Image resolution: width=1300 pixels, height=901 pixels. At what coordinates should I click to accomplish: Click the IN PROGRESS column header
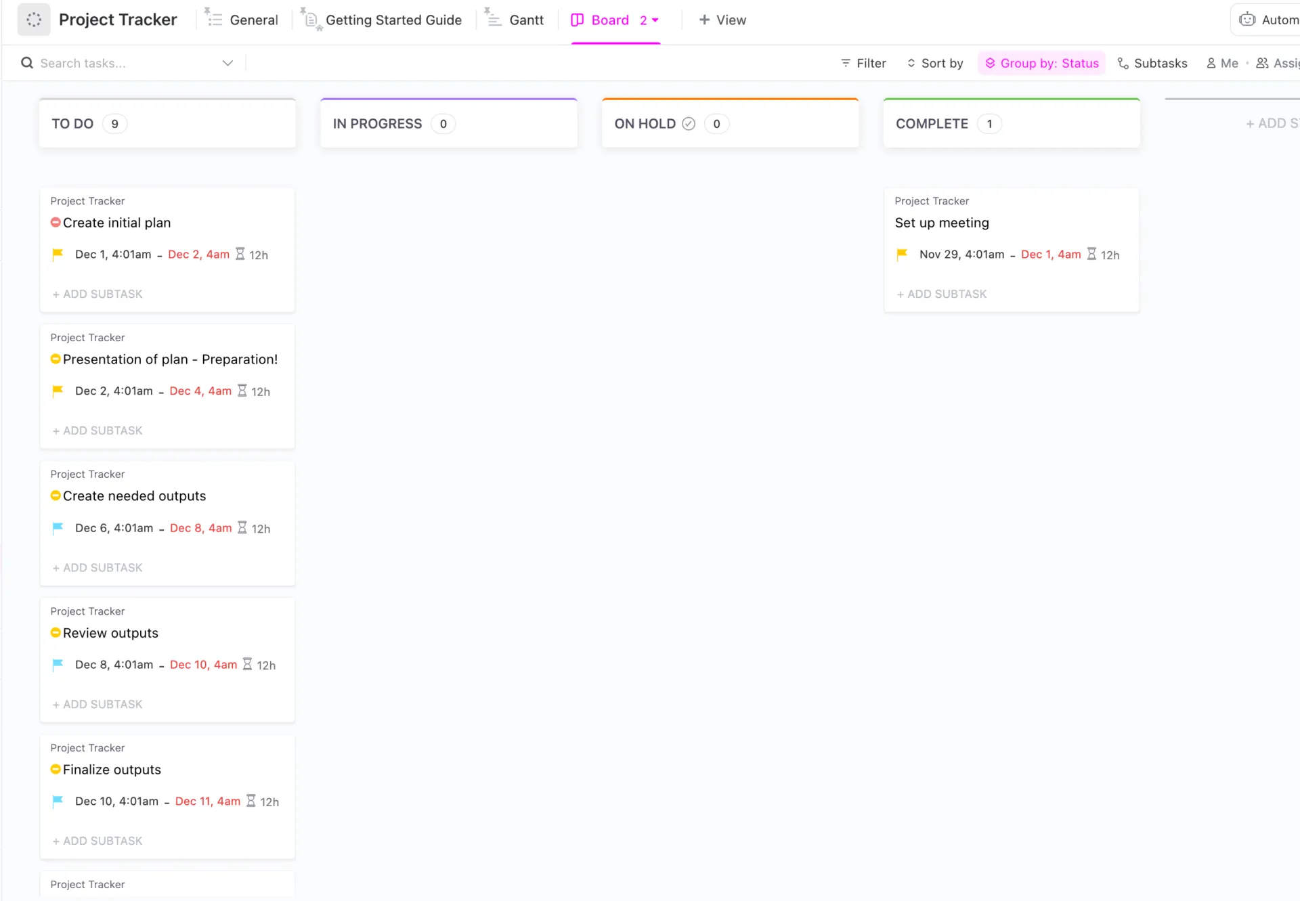click(449, 123)
